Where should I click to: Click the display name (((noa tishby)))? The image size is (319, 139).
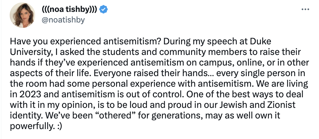pyautogui.click(x=69, y=10)
